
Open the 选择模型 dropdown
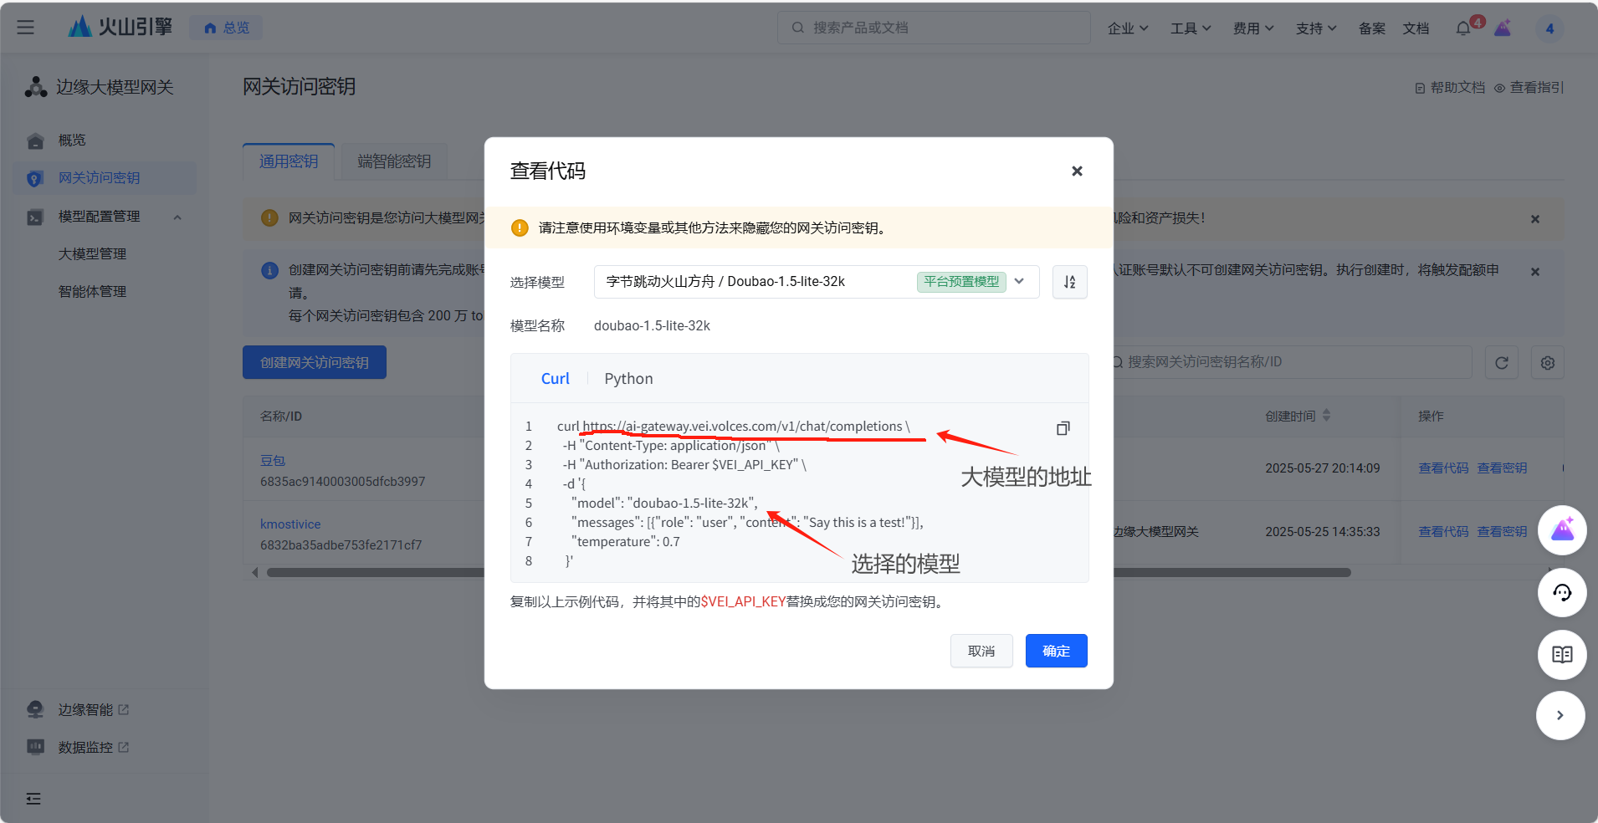(x=817, y=282)
